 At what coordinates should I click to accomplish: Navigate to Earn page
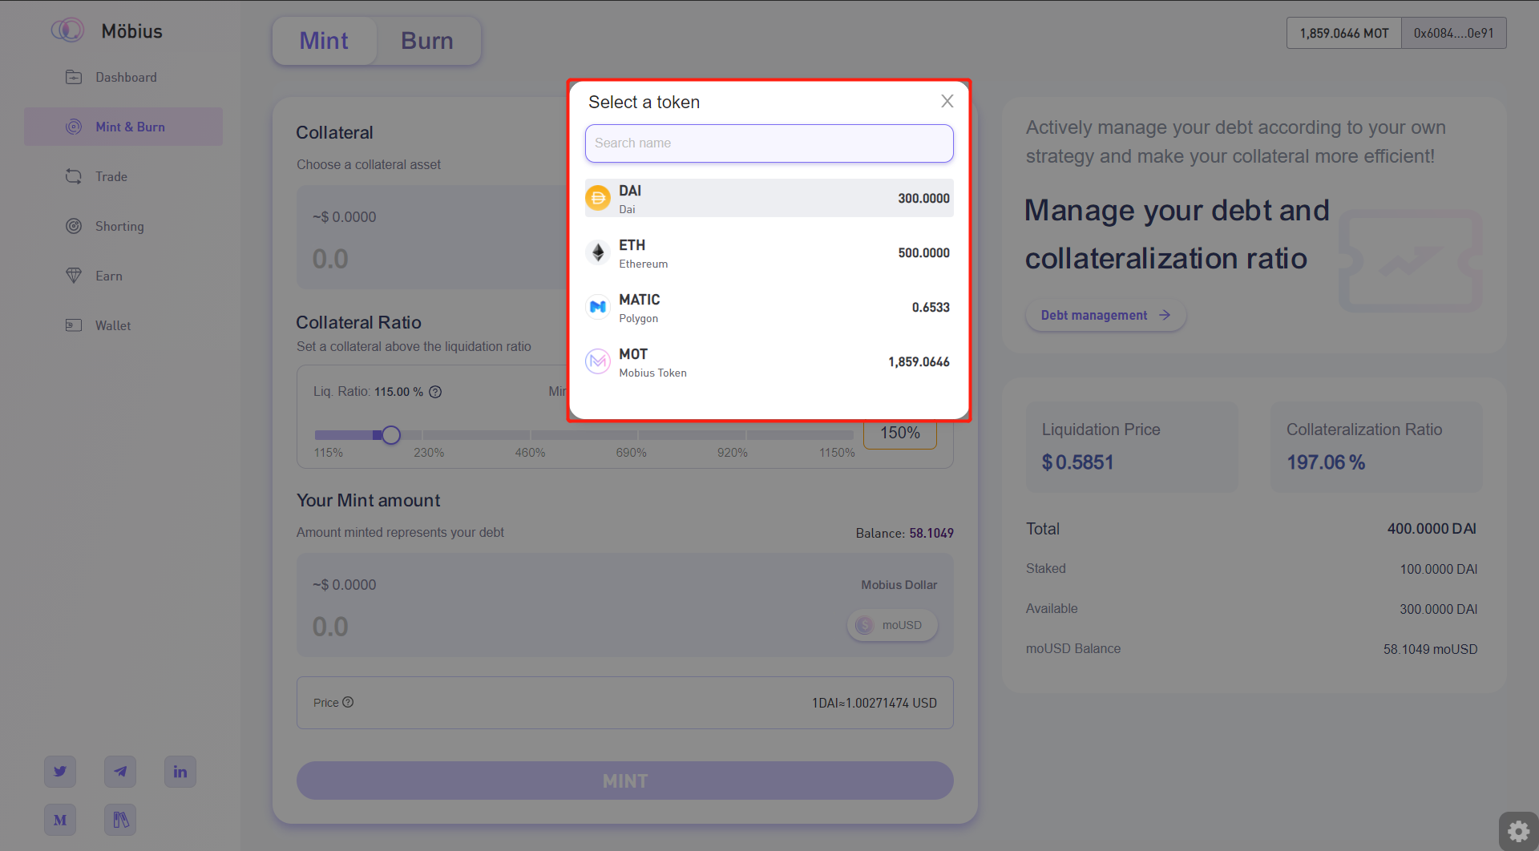click(x=123, y=276)
